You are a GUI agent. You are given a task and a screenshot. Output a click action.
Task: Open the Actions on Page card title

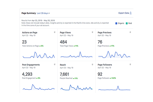coord(30,33)
